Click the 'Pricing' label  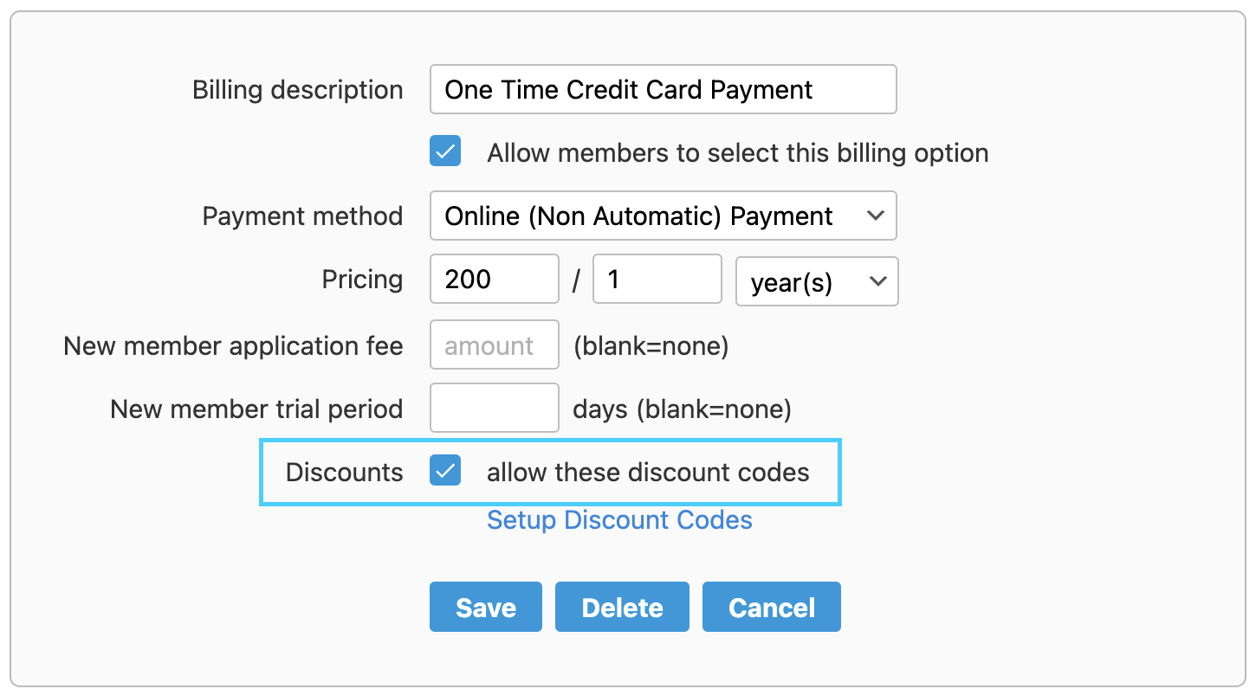pyautogui.click(x=362, y=279)
